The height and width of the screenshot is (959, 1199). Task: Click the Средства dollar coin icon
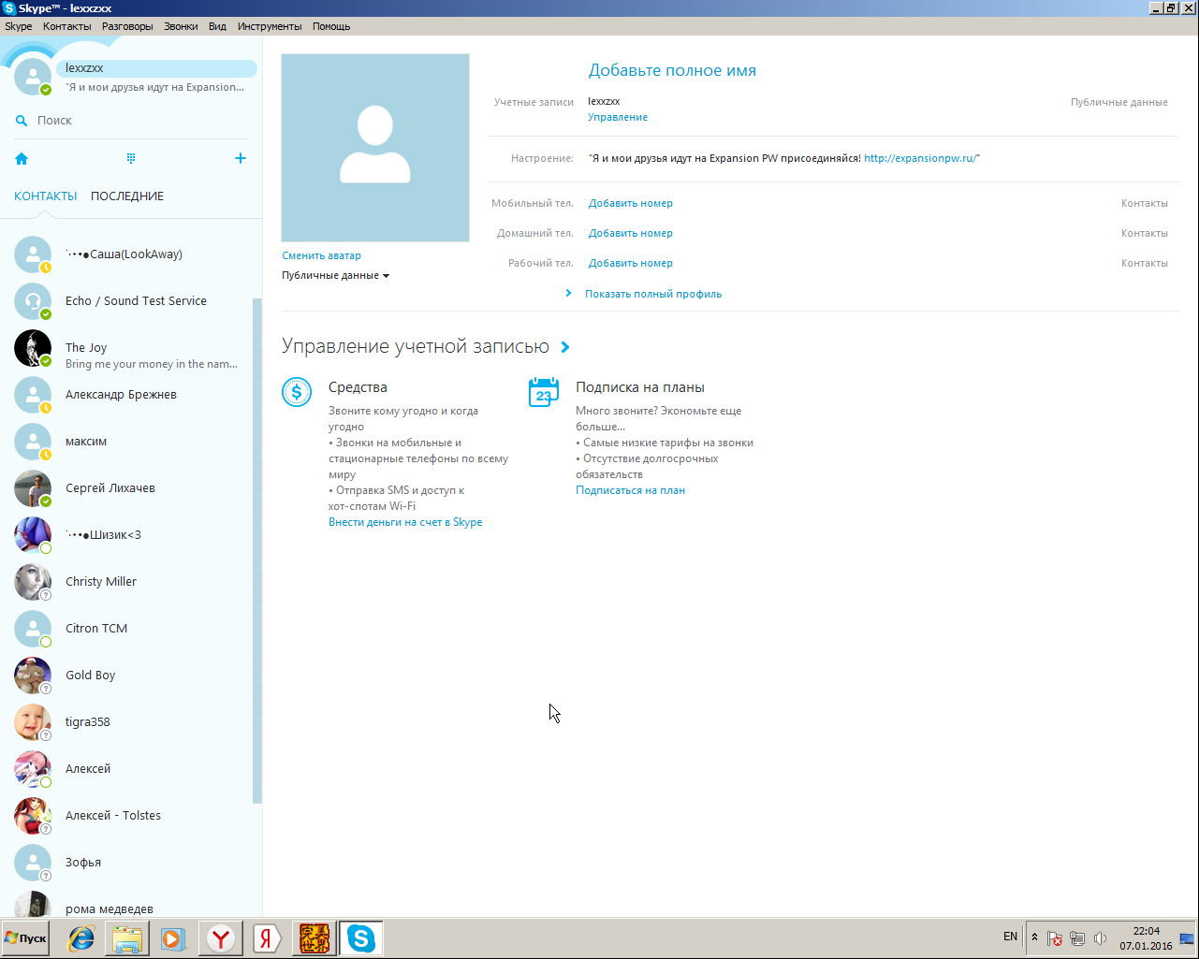[x=297, y=392]
